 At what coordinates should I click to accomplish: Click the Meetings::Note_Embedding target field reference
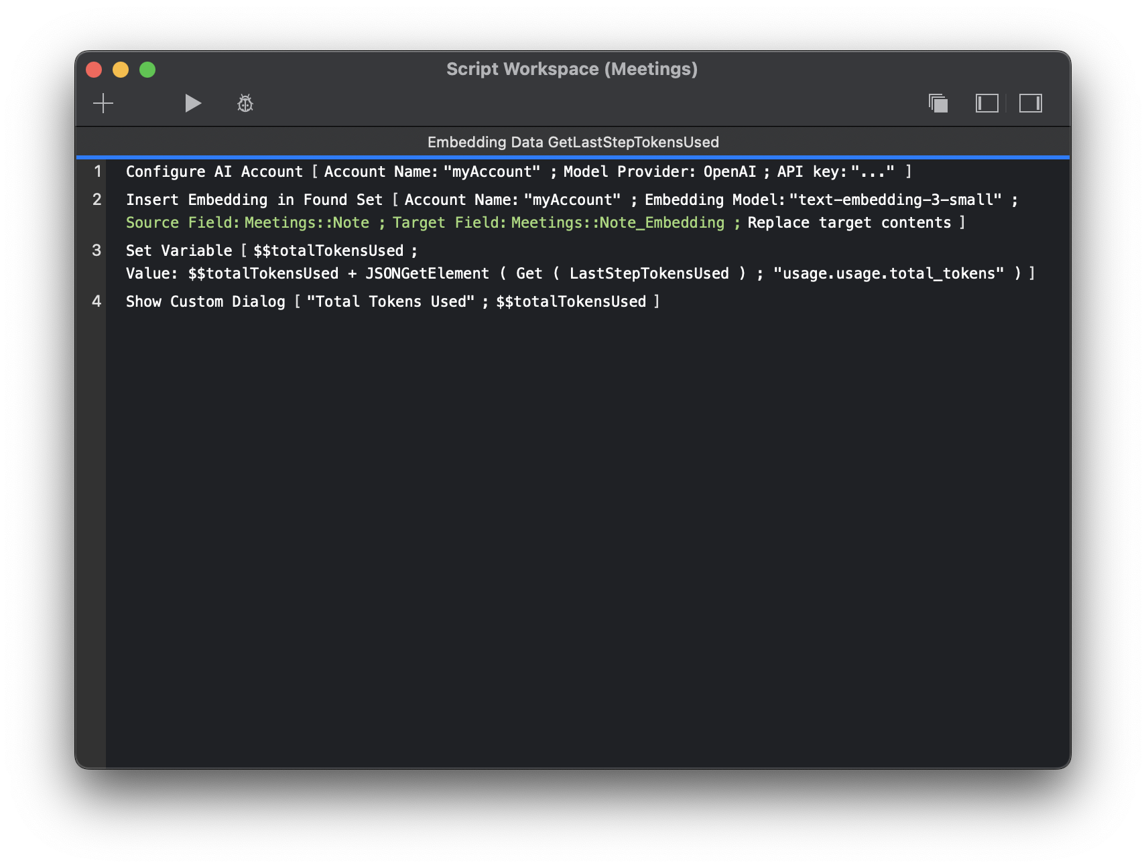pyautogui.click(x=616, y=222)
